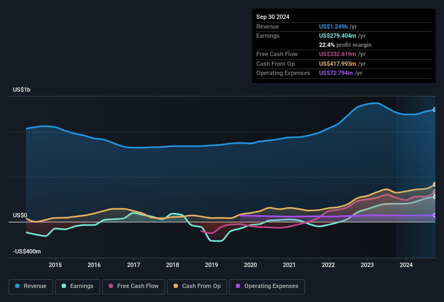Click the 22.4% profit margin text
Image resolution: width=444 pixels, height=302 pixels.
345,45
